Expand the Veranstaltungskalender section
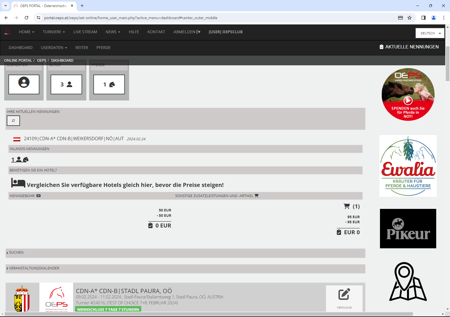 point(34,268)
